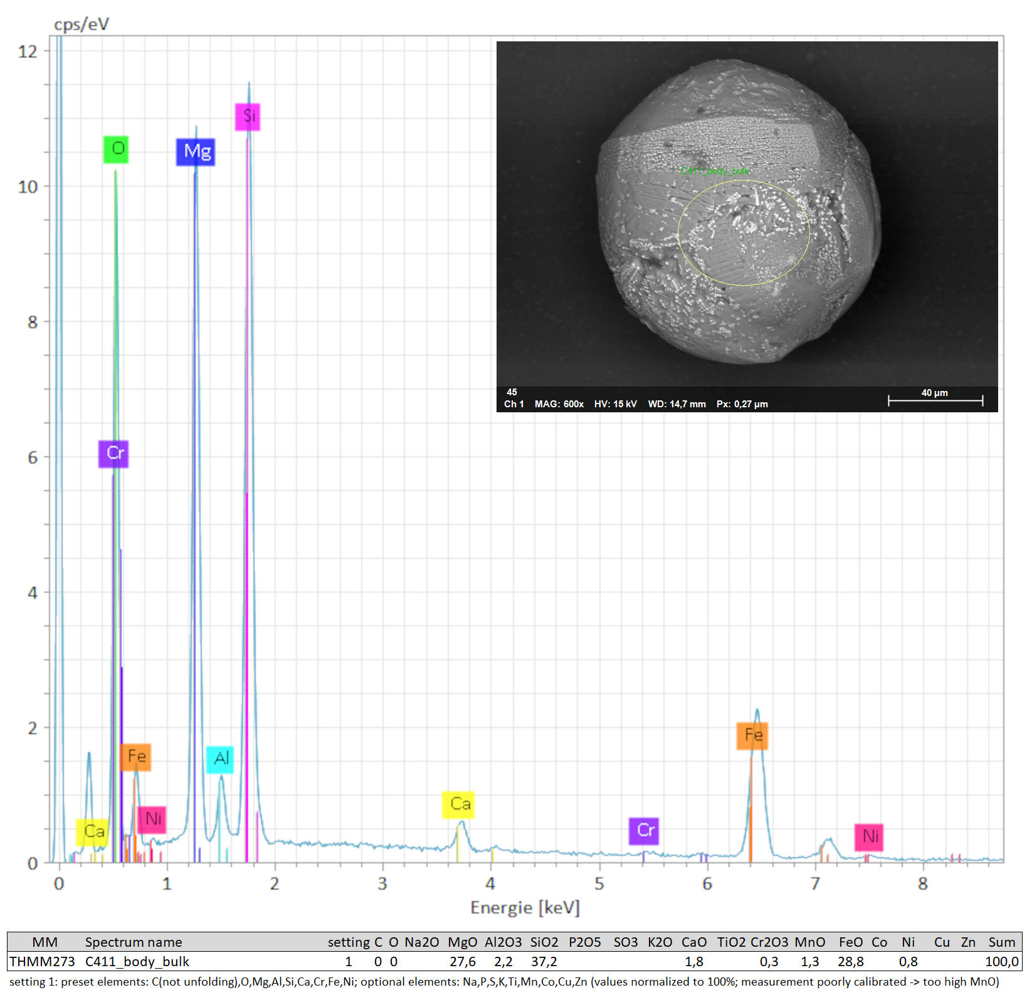Select the cyan Al element label
This screenshot has width=1032, height=1000.
(220, 759)
